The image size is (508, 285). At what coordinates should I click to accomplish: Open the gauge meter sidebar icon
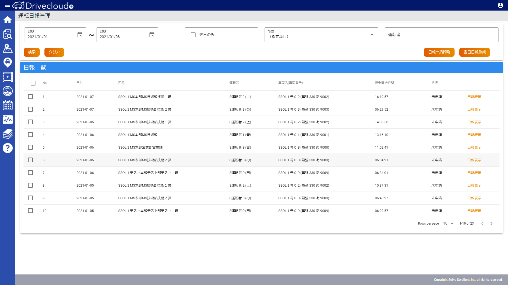click(x=7, y=91)
